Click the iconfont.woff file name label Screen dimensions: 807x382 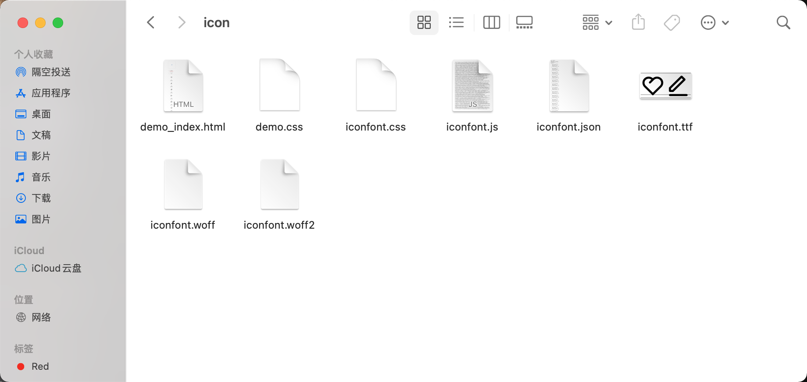click(x=183, y=225)
